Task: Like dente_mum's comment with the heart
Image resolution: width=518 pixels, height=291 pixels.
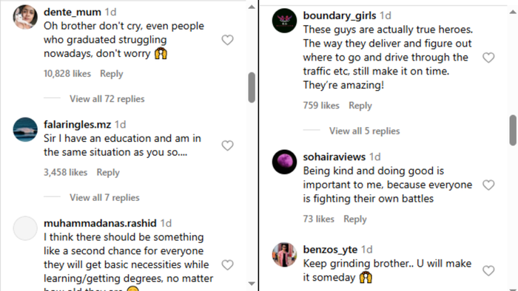Action: [x=227, y=40]
